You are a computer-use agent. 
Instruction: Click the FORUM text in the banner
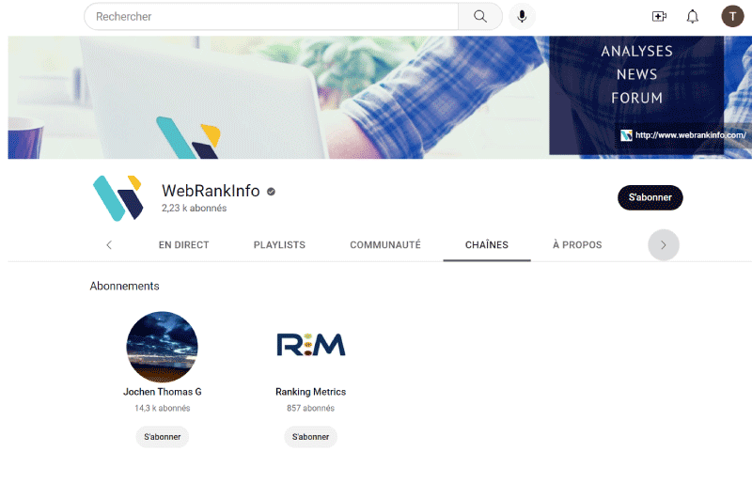click(637, 98)
